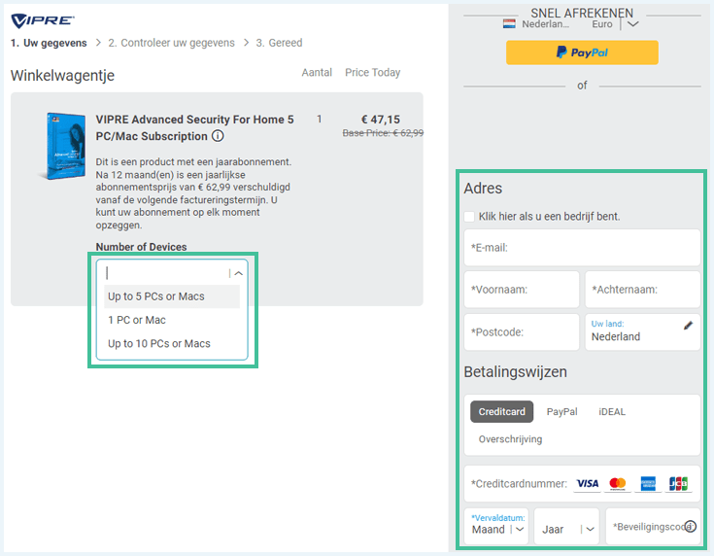The image size is (714, 556).
Task: Expand the country and currency selector chevron
Action: 633,23
